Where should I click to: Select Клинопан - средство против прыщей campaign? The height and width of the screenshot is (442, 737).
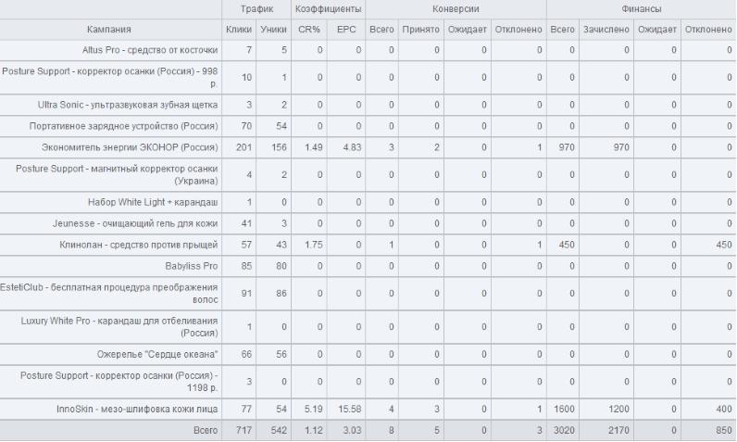[139, 245]
